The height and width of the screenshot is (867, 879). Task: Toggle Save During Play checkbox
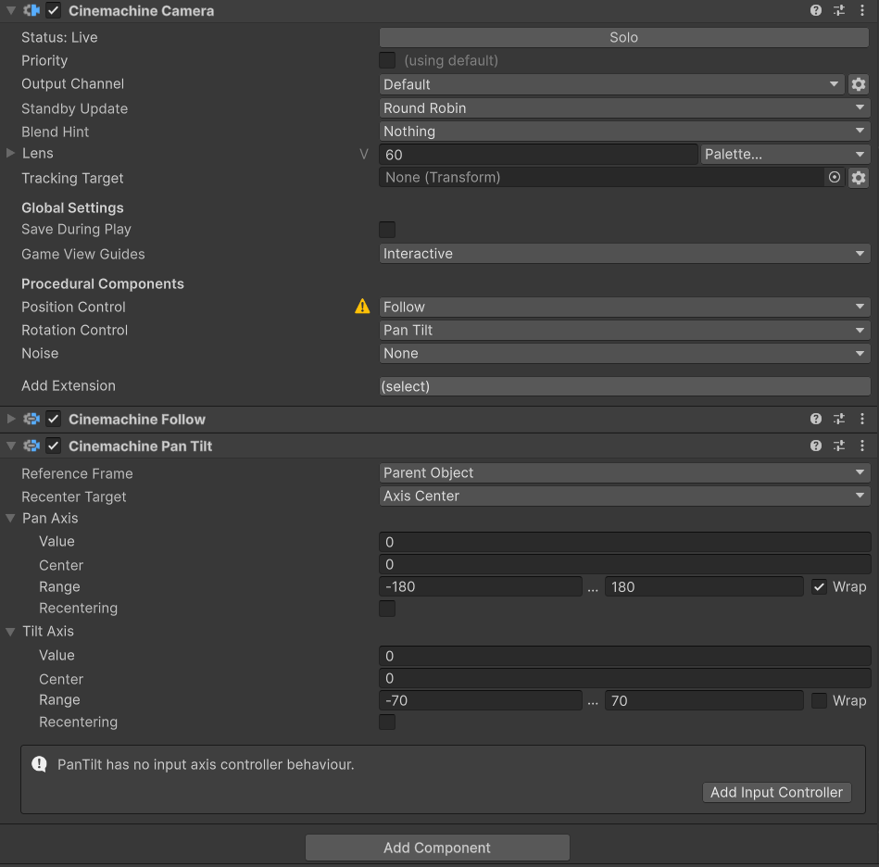click(x=387, y=229)
